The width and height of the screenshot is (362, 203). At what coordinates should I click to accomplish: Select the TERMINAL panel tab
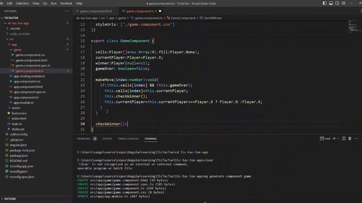click(151, 139)
